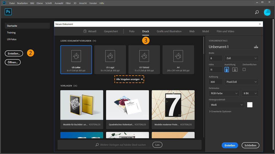Image resolution: width=275 pixels, height=154 pixels.
Task: Expand Erweiterte Optionen
Action: click(220, 112)
